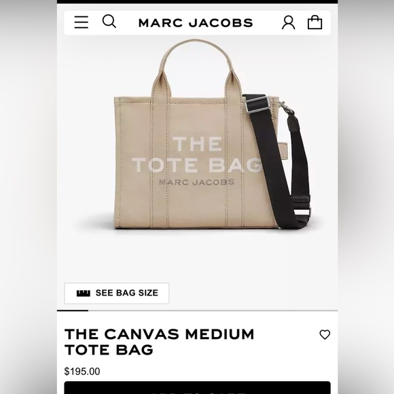Tap the bag's top handle in the photo
The width and height of the screenshot is (394, 394).
195,55
